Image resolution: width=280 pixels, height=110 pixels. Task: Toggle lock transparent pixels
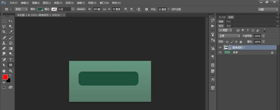pos(227,42)
